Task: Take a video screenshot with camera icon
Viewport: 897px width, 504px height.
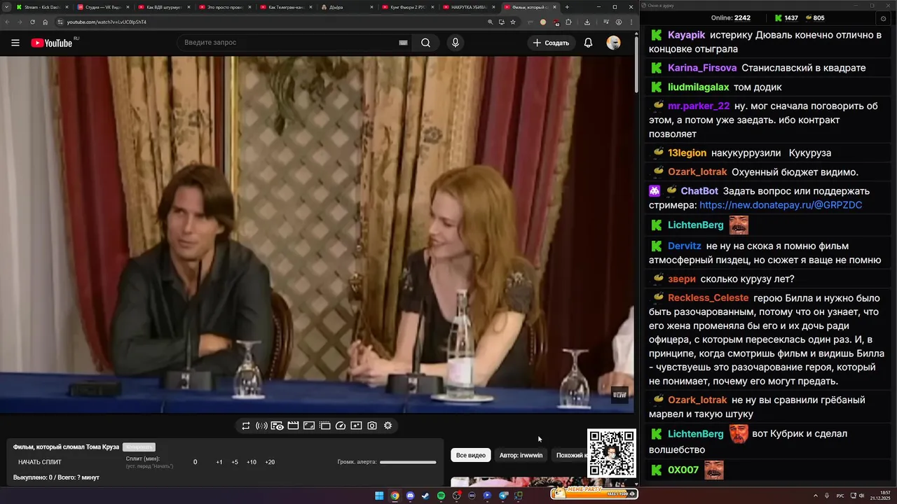Action: 372,426
